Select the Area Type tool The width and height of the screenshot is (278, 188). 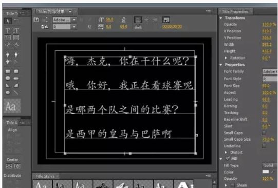[8, 37]
